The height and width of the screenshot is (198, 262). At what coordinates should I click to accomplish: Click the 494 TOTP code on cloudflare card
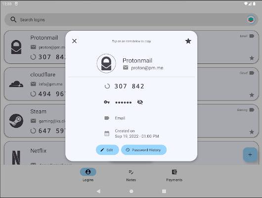(51, 94)
